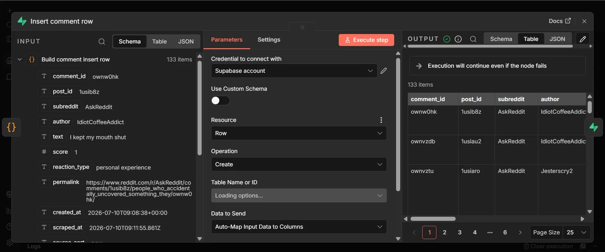
Task: Open the Parameters tab
Action: (227, 40)
